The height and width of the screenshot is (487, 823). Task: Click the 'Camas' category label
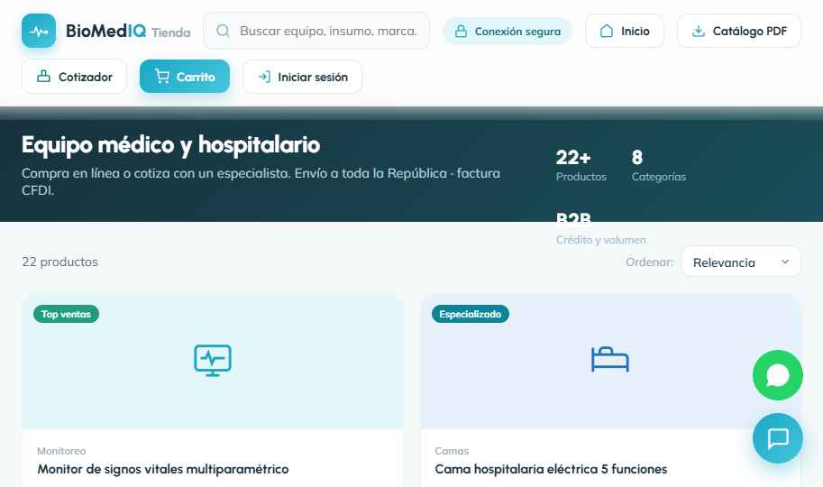point(452,451)
